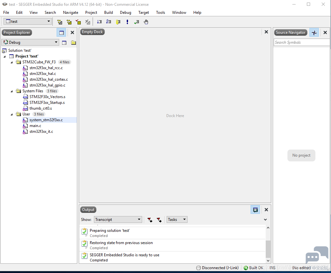Open the Tasks dropdown in Output
The height and width of the screenshot is (273, 331).
tap(177, 220)
